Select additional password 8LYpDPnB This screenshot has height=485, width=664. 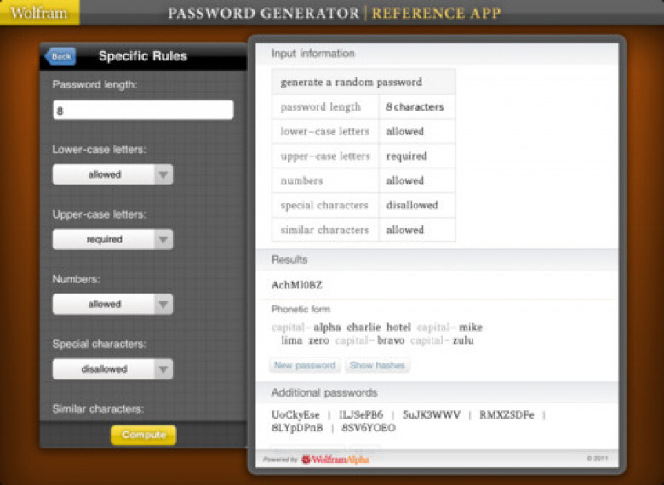point(297,428)
